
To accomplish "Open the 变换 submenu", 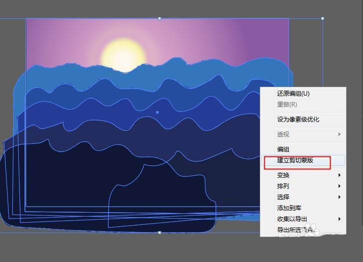I will point(303,175).
